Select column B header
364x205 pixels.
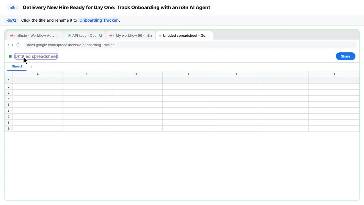87,74
